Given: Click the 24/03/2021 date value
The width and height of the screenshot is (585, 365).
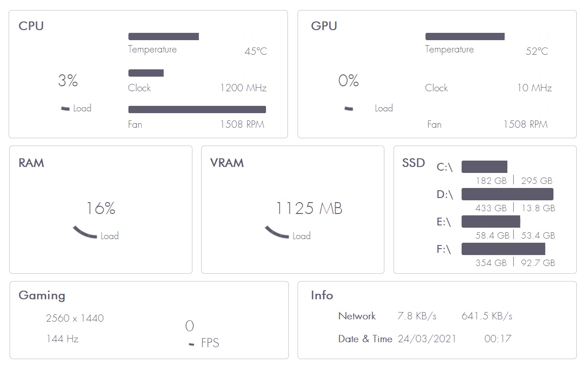Looking at the screenshot, I should (x=427, y=339).
